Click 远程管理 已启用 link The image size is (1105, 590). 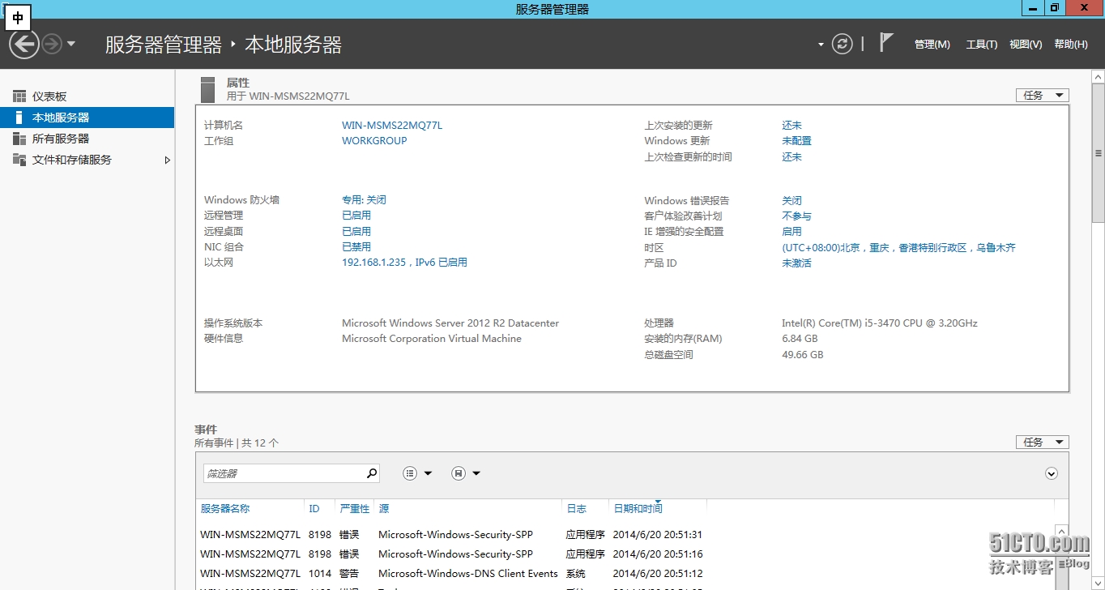coord(356,216)
